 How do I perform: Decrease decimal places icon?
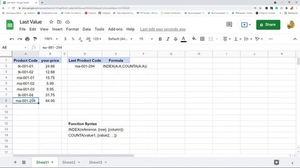click(x=80, y=39)
